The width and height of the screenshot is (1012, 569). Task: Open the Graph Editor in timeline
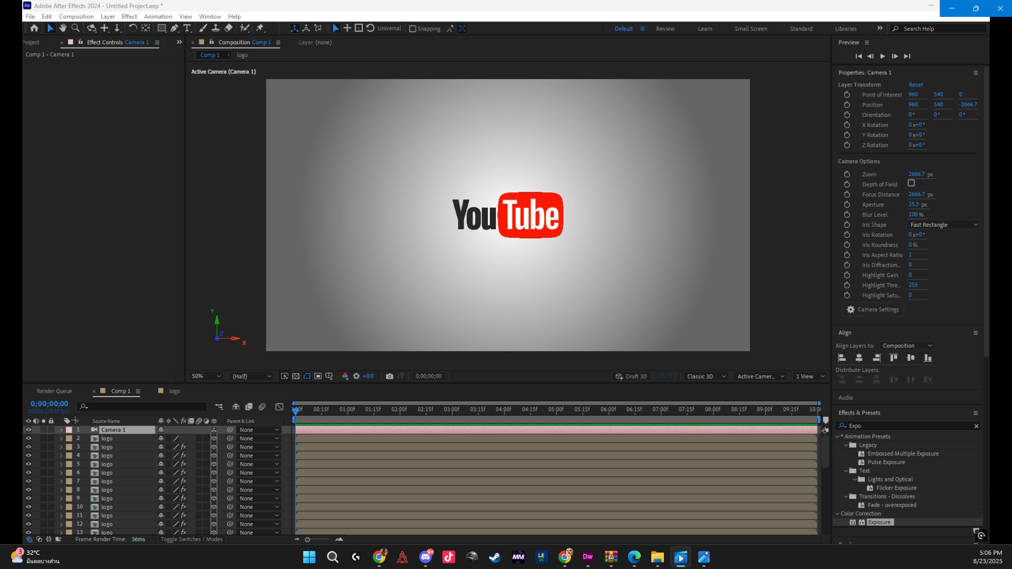point(279,407)
